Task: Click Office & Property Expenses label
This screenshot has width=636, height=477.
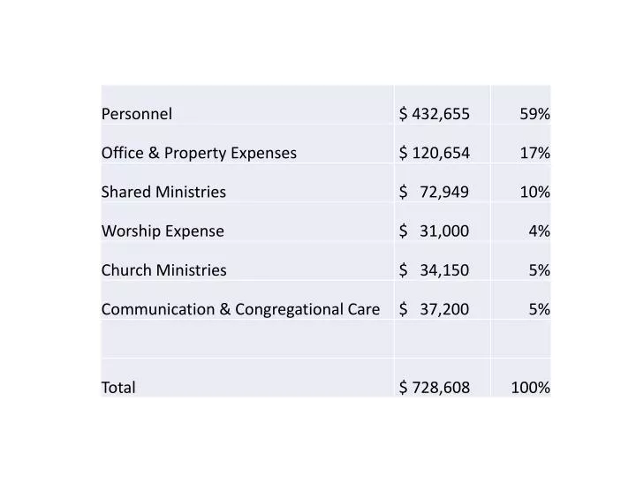Action: tap(199, 154)
